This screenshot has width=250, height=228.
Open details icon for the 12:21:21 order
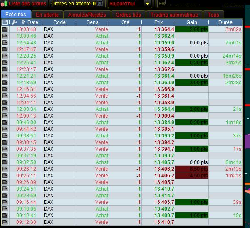coord(5,76)
